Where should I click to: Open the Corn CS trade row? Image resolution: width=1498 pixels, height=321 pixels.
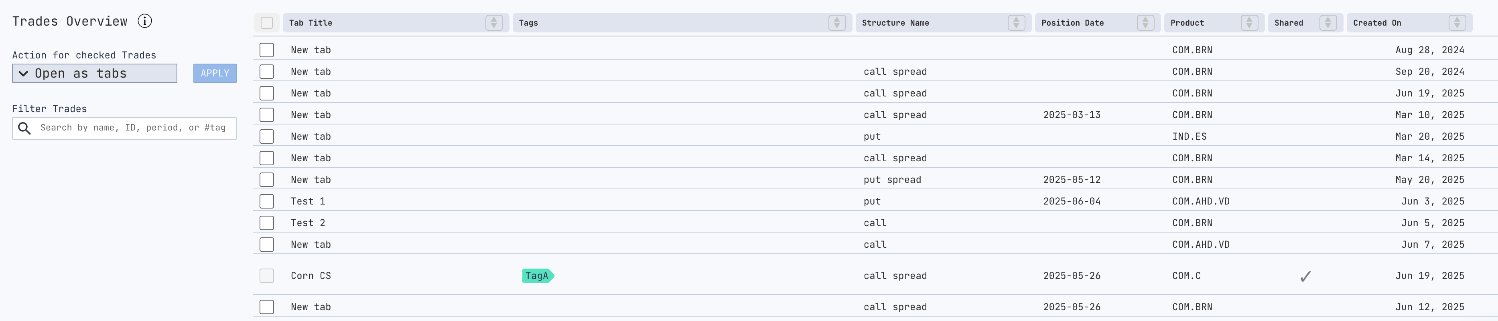pyautogui.click(x=311, y=276)
